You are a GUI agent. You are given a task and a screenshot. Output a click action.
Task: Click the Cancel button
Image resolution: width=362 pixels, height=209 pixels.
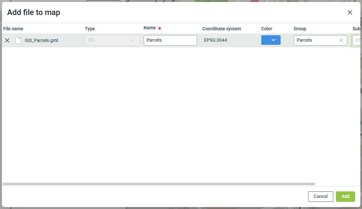click(320, 196)
